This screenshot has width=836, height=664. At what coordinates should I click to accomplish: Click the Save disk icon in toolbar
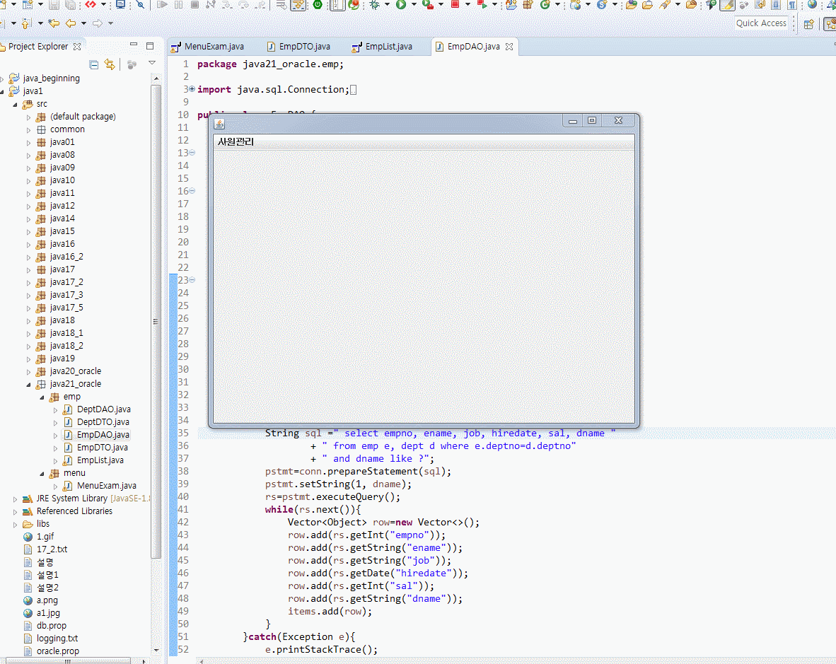pyautogui.click(x=54, y=4)
